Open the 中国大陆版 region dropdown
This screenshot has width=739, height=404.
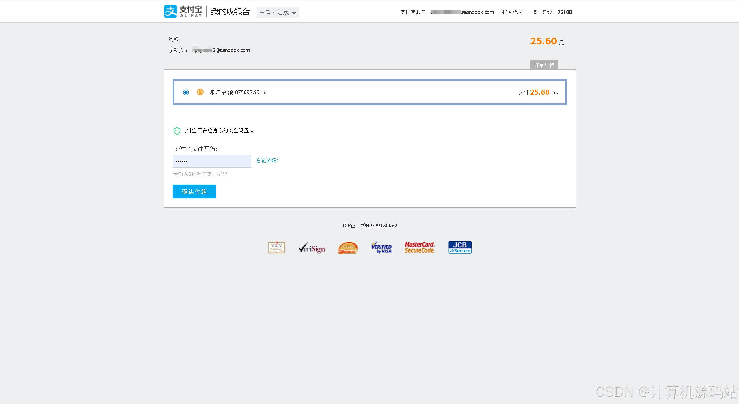click(x=278, y=12)
